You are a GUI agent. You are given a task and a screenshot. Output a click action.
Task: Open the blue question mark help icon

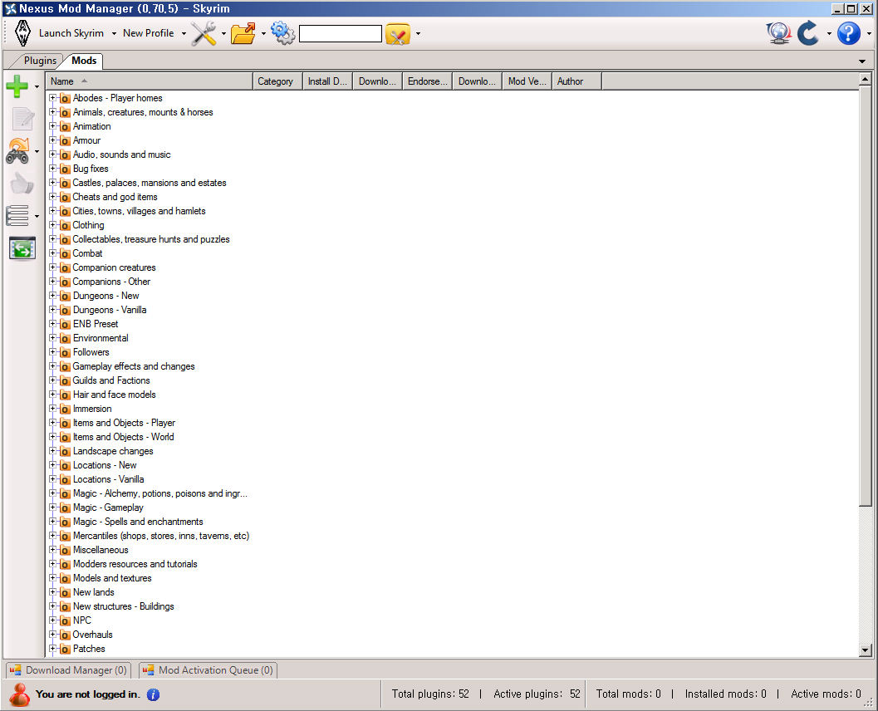848,33
